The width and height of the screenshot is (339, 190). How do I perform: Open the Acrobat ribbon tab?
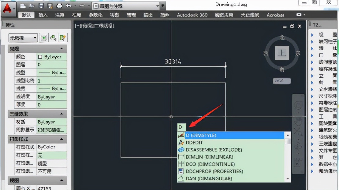tap(275, 15)
